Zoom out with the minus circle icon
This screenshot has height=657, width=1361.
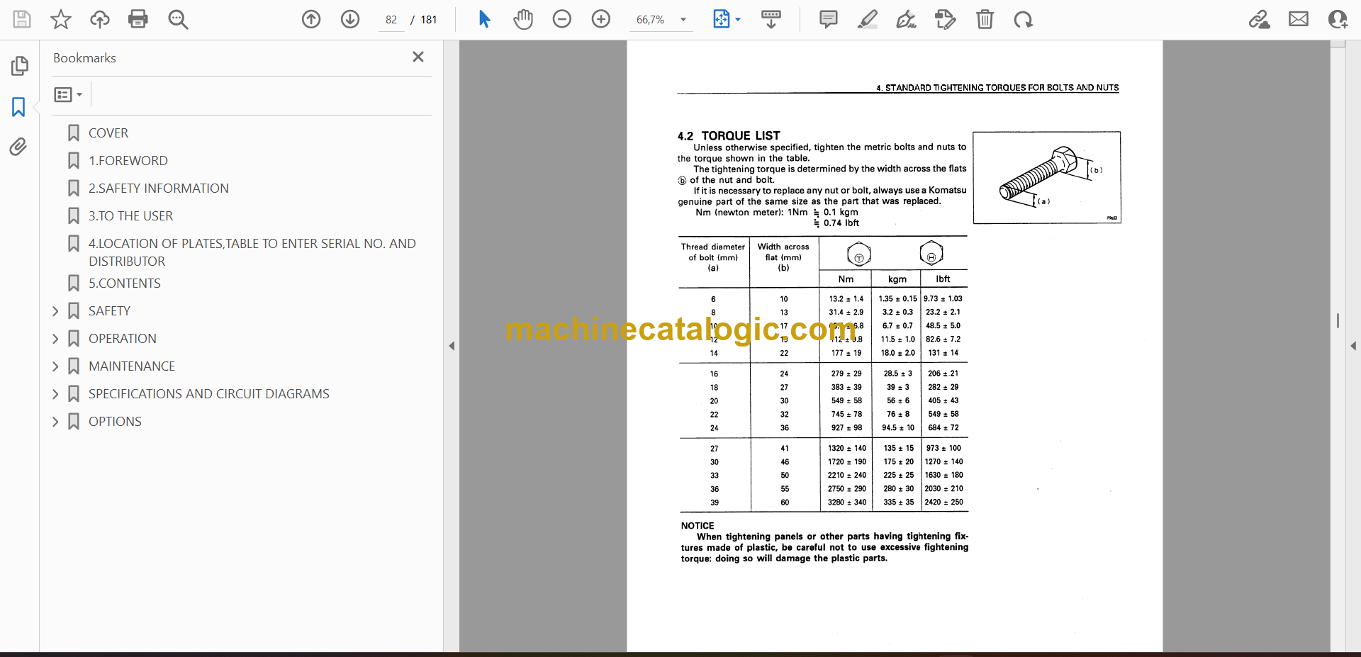coord(562,19)
